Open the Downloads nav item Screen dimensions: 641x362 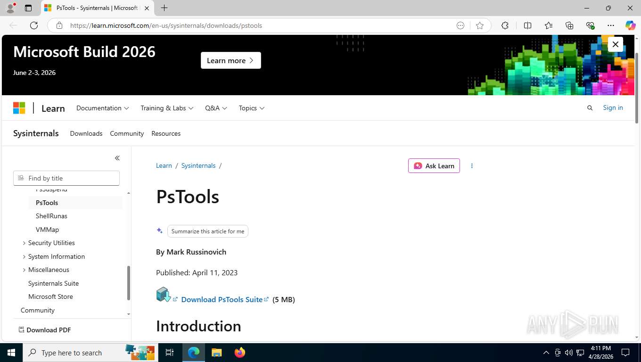[x=86, y=133]
